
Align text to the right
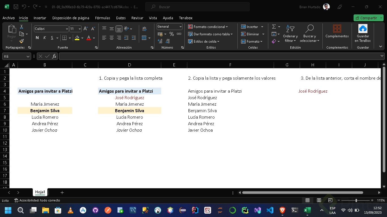point(119,38)
